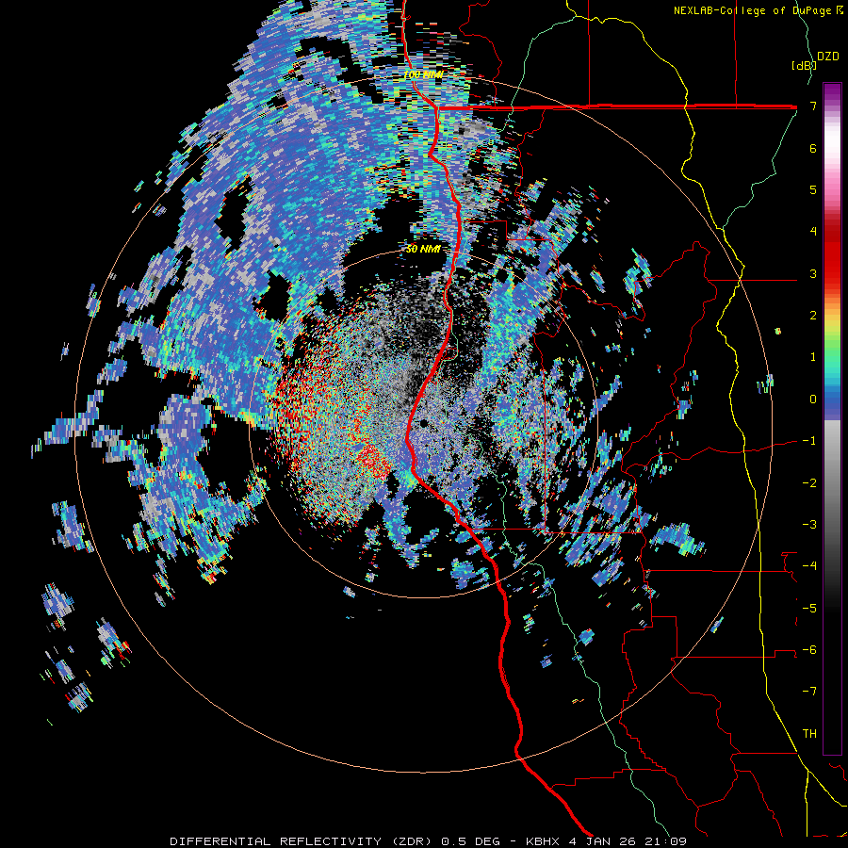Select the "3" tick label on the scale
This screenshot has width=848, height=848.
pyautogui.click(x=813, y=273)
